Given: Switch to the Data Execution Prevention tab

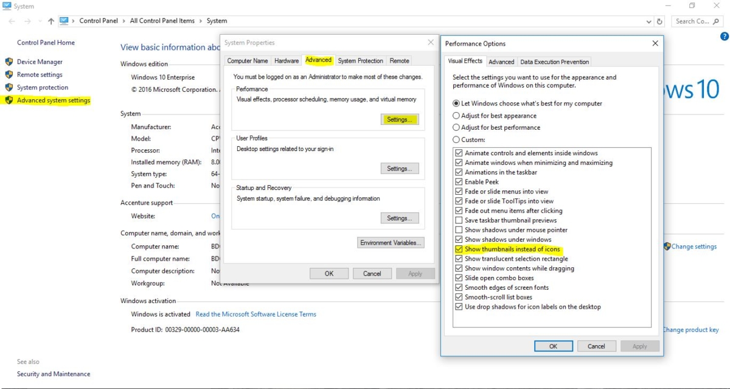Looking at the screenshot, I should (x=554, y=61).
